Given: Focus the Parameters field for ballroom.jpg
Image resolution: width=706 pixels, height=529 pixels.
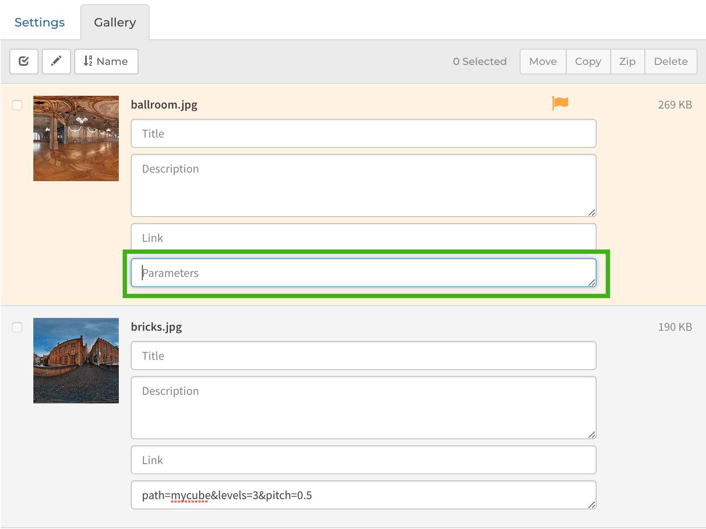Looking at the screenshot, I should pos(364,273).
